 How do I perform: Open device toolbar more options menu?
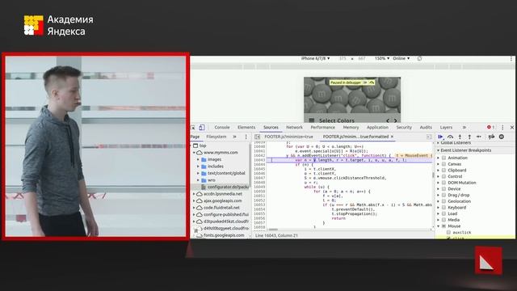(x=511, y=58)
